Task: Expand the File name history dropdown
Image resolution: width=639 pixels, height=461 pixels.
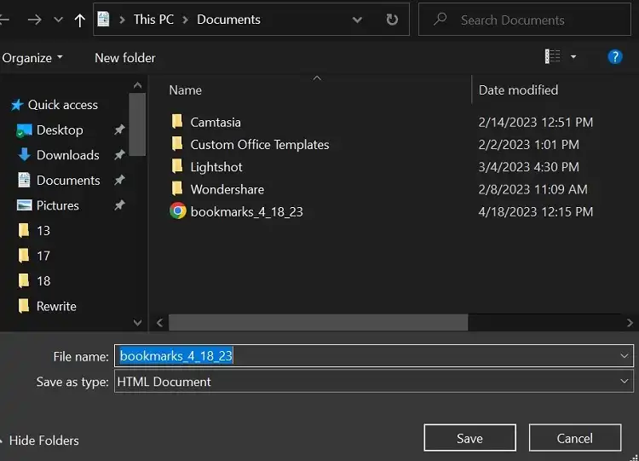Action: tap(625, 356)
